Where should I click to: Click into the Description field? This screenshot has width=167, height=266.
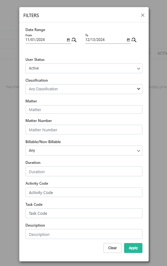pos(84,234)
